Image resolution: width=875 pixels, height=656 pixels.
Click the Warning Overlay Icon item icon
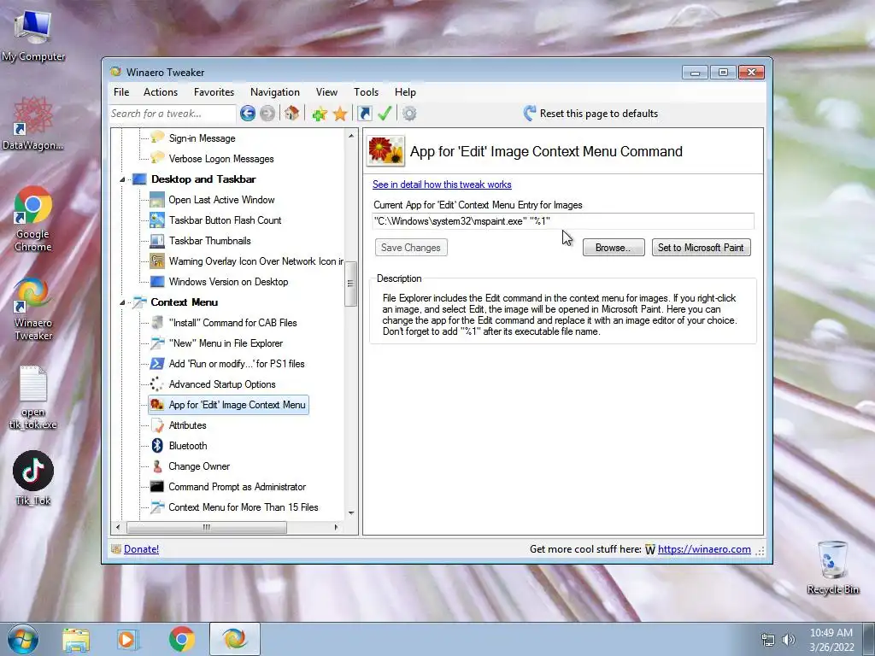pos(157,261)
